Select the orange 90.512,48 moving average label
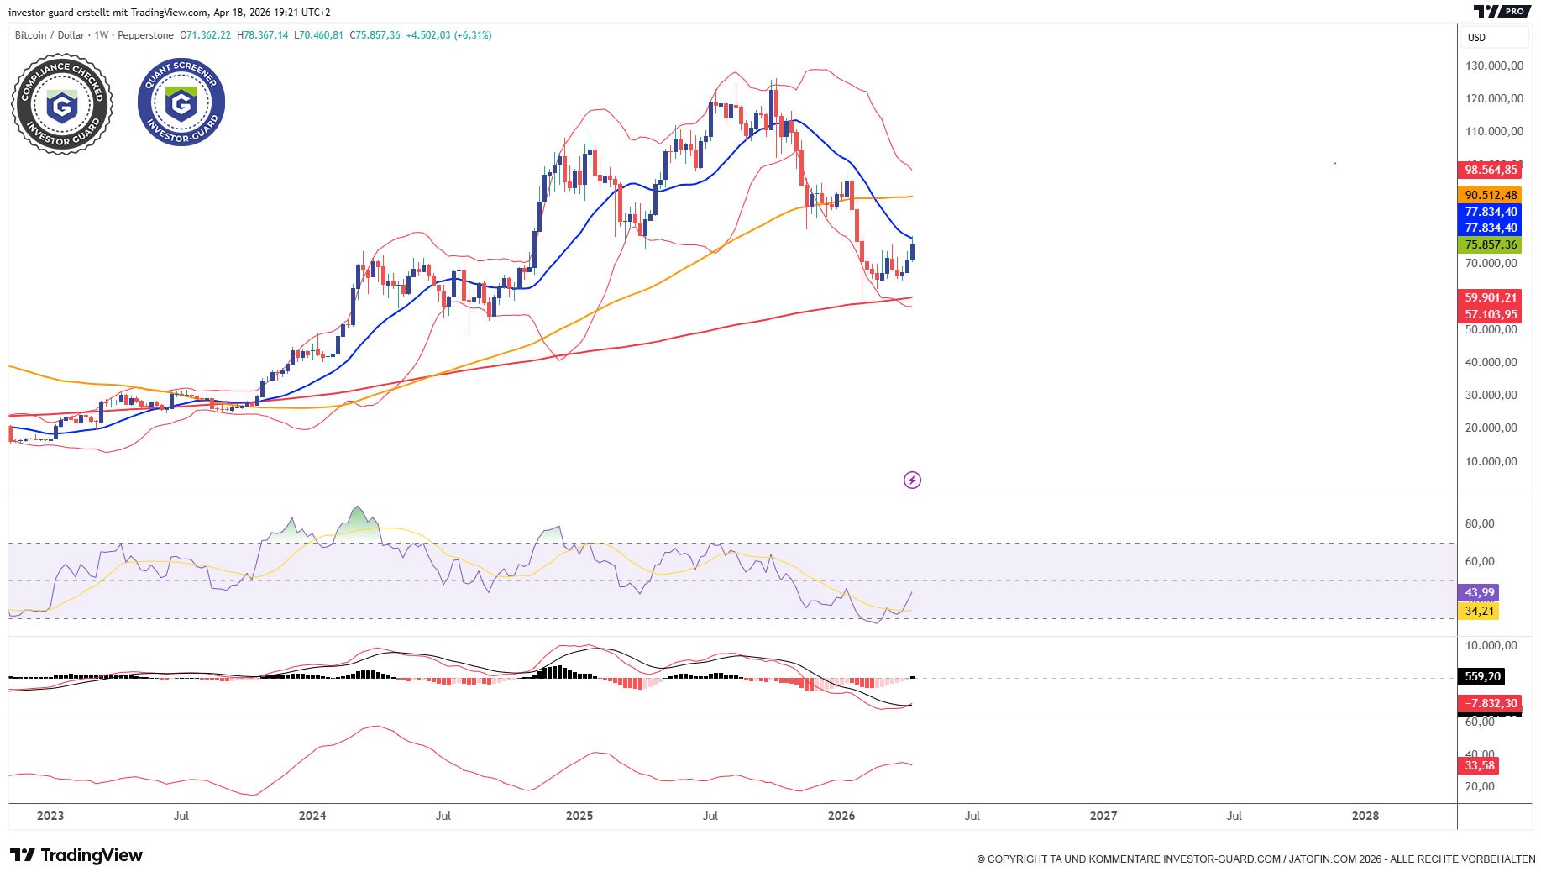The image size is (1541, 877). coord(1491,195)
